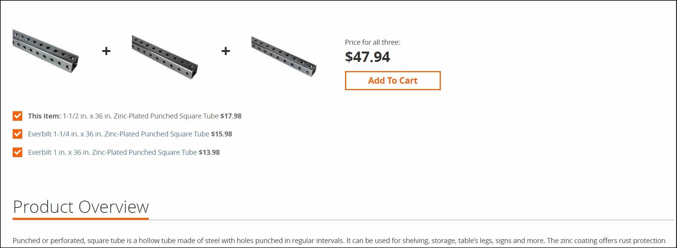Image resolution: width=677 pixels, height=248 pixels.
Task: Click the "Price for all three" label
Action: pos(372,42)
